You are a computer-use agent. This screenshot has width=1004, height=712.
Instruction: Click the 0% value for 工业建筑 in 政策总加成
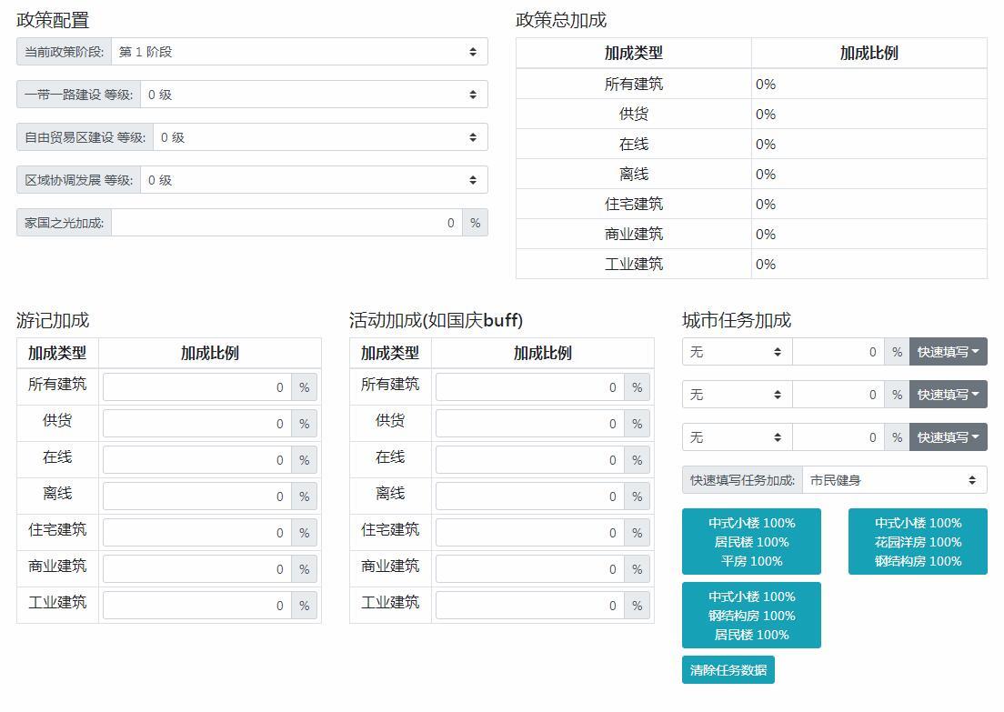(x=766, y=264)
